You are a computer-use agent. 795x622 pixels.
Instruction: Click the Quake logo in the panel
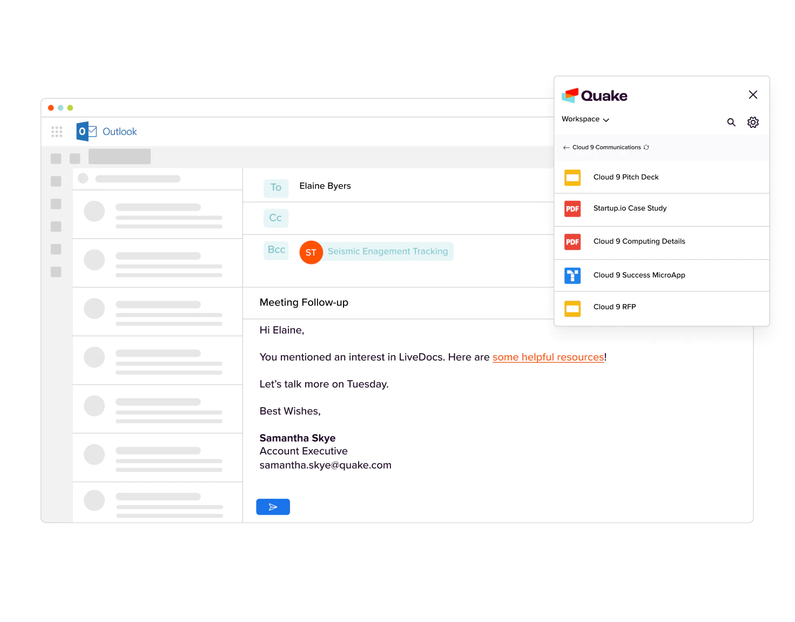tap(595, 96)
